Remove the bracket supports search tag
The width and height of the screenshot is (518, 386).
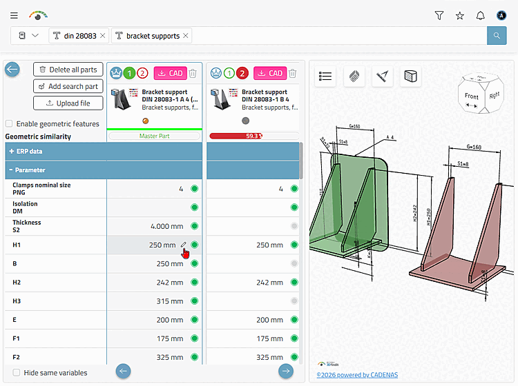[x=186, y=36]
